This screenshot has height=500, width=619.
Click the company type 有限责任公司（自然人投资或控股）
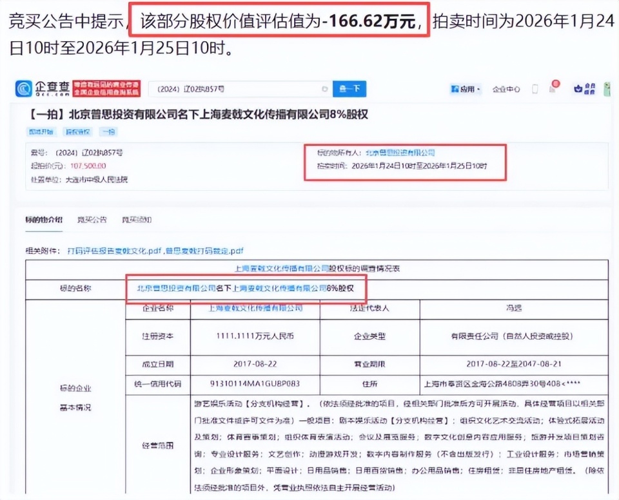[x=512, y=336]
